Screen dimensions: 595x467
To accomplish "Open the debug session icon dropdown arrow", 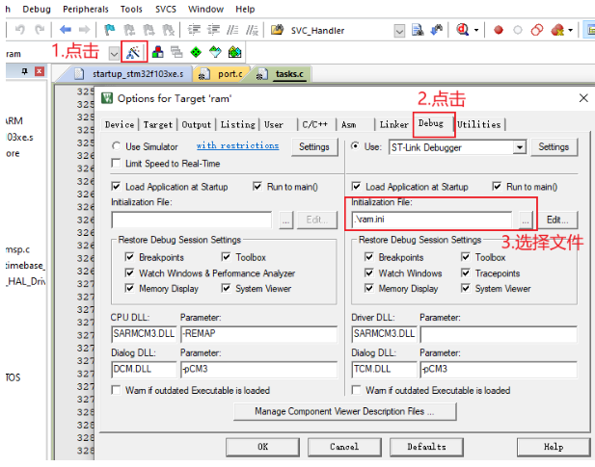I will coord(476,30).
